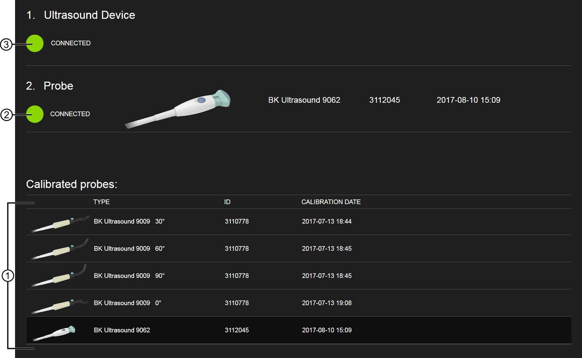The image size is (582, 358).
Task: Click the 'Probe' section heading
Action: coord(58,86)
